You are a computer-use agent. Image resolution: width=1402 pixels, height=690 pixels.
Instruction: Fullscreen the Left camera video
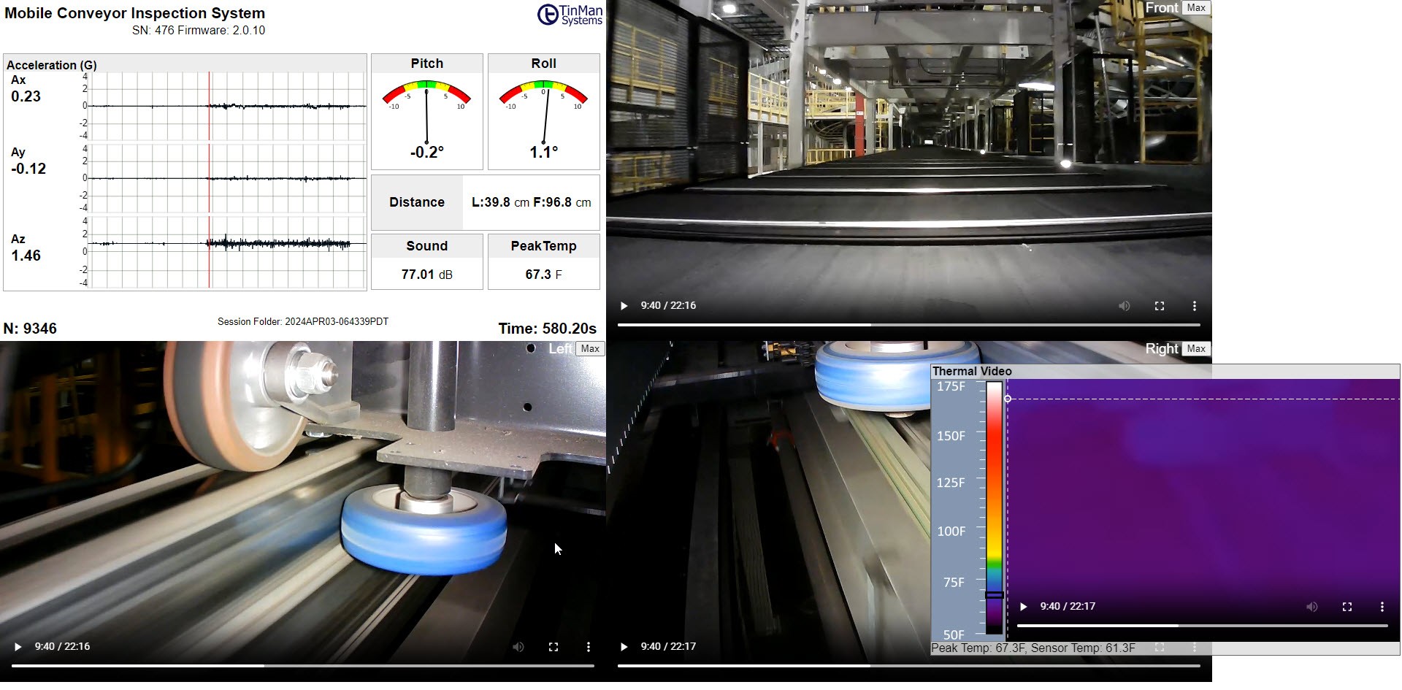(553, 646)
